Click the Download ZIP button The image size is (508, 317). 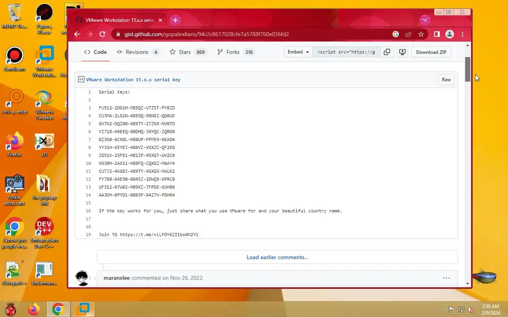click(431, 52)
